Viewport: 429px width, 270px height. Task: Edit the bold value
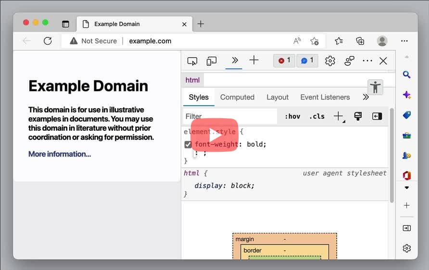255,144
